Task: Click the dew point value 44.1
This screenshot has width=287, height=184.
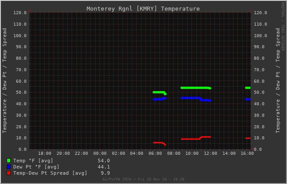Action: (x=104, y=167)
